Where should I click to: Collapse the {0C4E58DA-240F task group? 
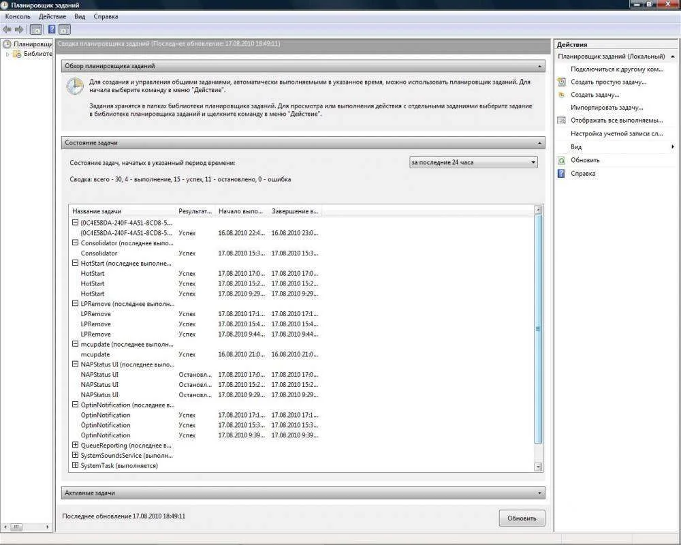75,223
